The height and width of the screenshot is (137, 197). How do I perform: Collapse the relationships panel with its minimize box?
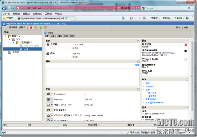click(x=187, y=108)
